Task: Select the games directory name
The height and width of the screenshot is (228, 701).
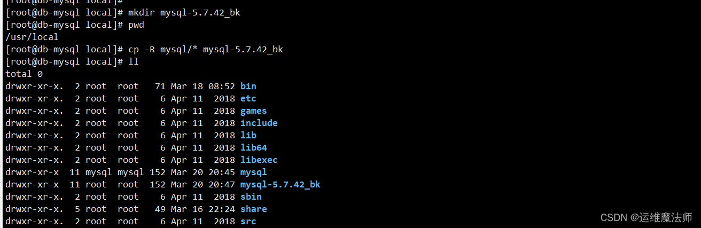Action: click(x=253, y=111)
